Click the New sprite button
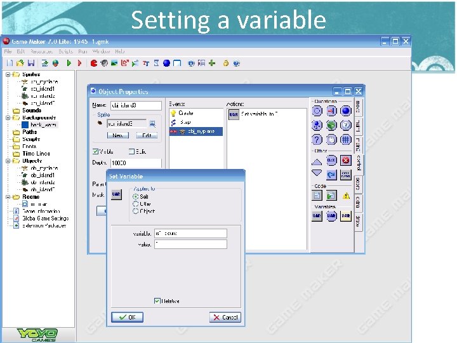The image size is (457, 343). tap(118, 135)
